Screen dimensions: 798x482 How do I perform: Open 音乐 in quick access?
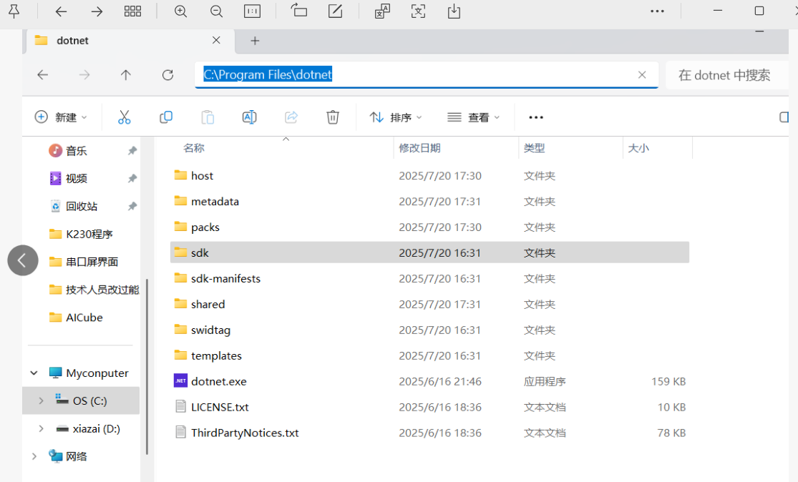click(77, 151)
